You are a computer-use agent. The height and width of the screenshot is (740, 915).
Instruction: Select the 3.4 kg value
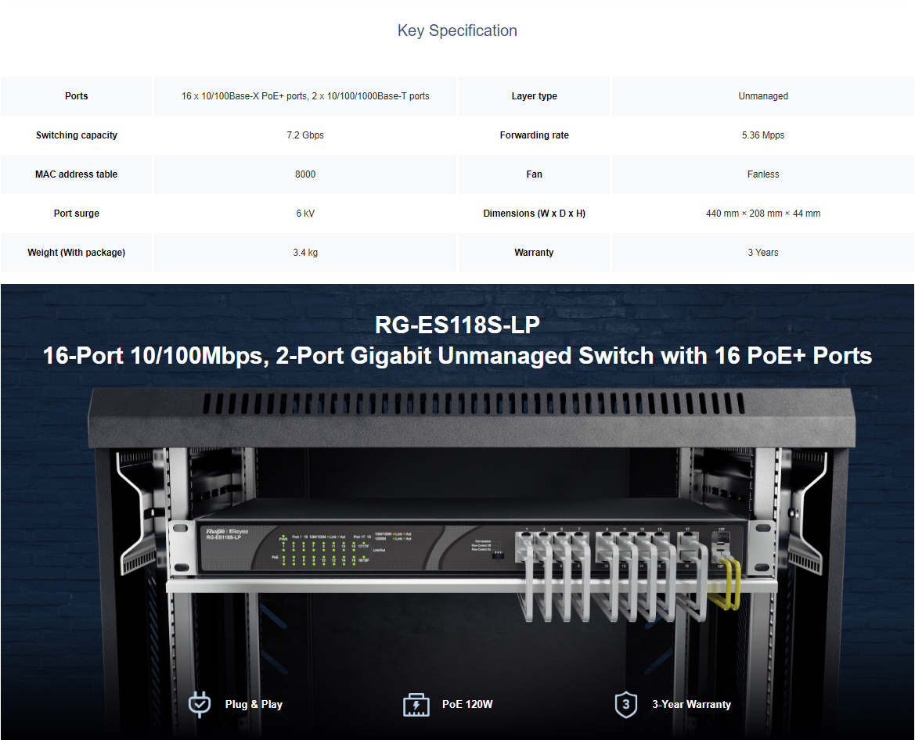click(305, 253)
